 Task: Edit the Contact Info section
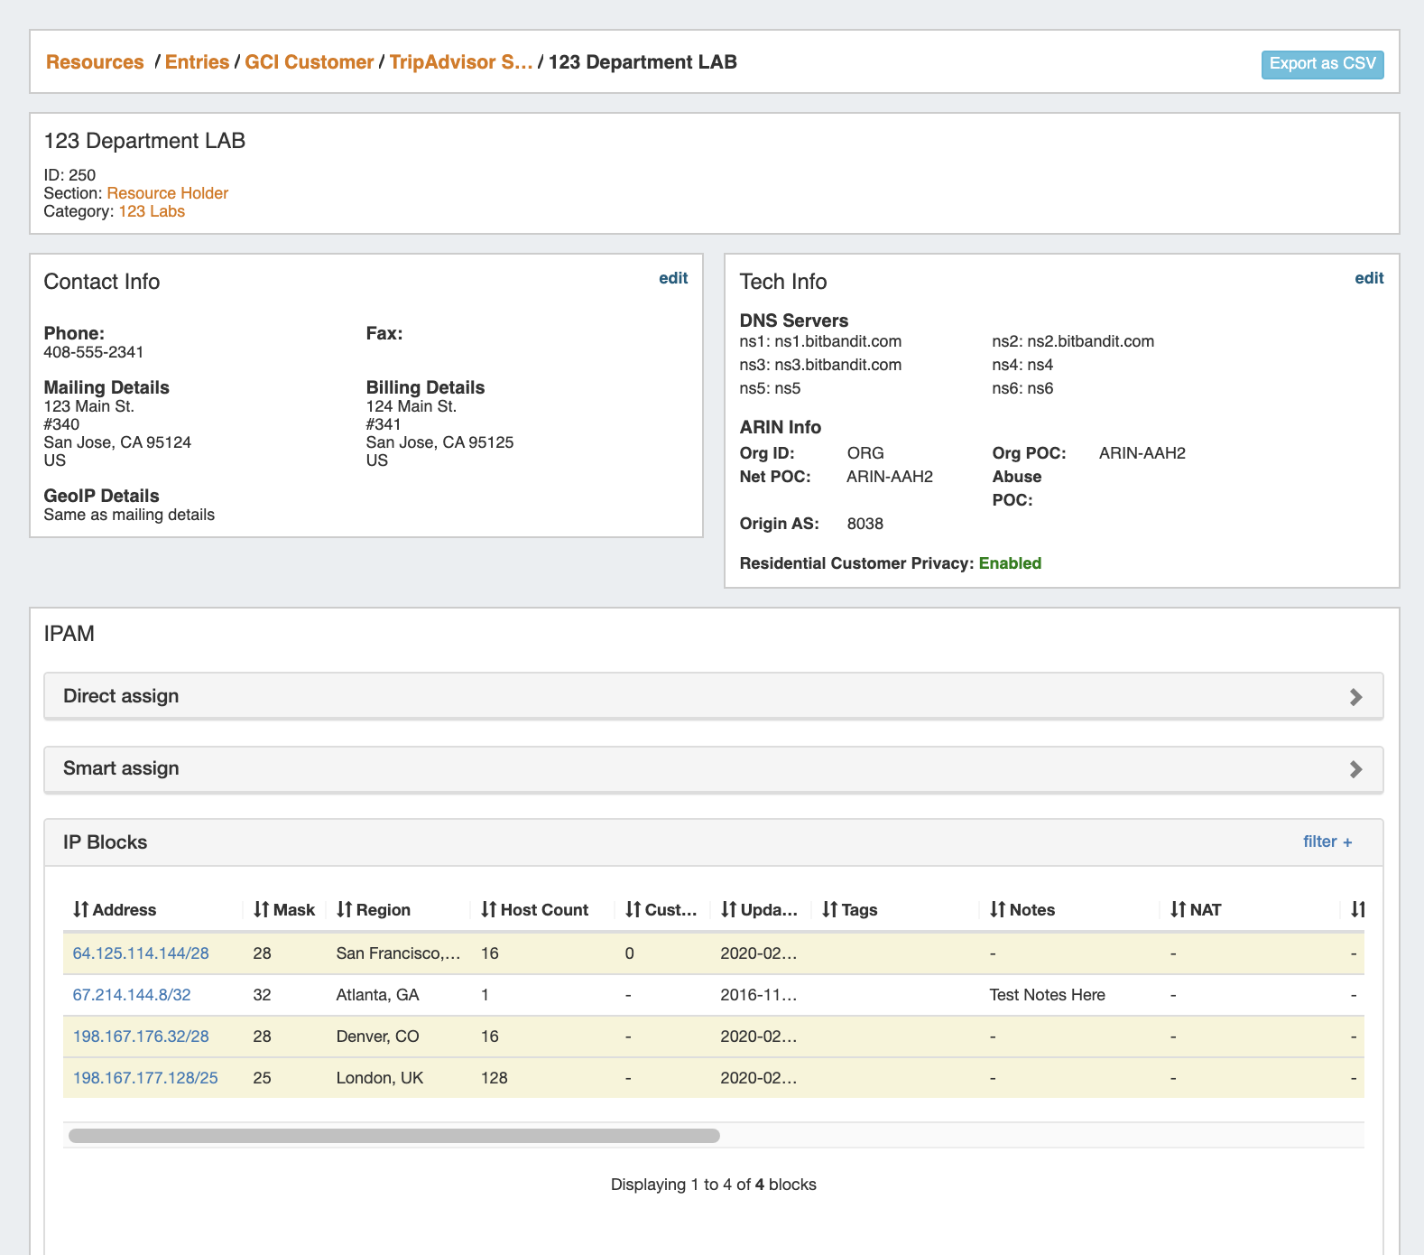[672, 278]
